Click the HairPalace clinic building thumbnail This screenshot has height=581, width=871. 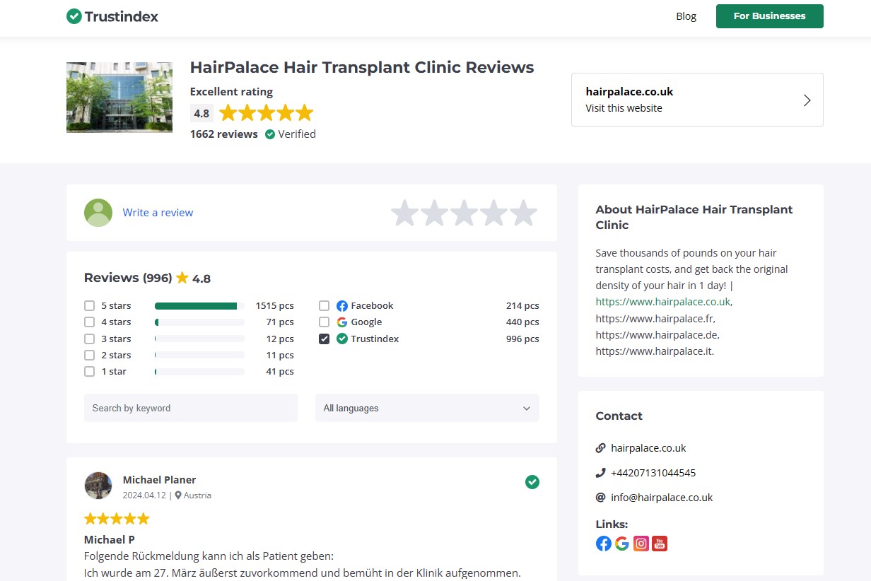click(119, 98)
